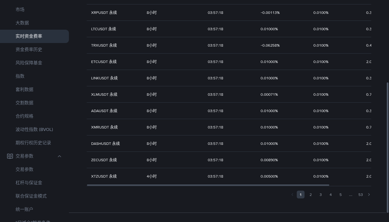Go to page 5 in pagination
This screenshot has width=389, height=222.
[341, 195]
